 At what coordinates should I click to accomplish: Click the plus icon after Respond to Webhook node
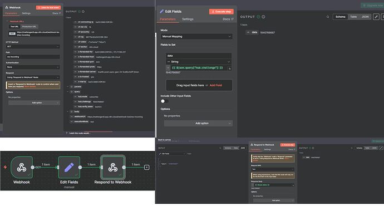coord(146,168)
